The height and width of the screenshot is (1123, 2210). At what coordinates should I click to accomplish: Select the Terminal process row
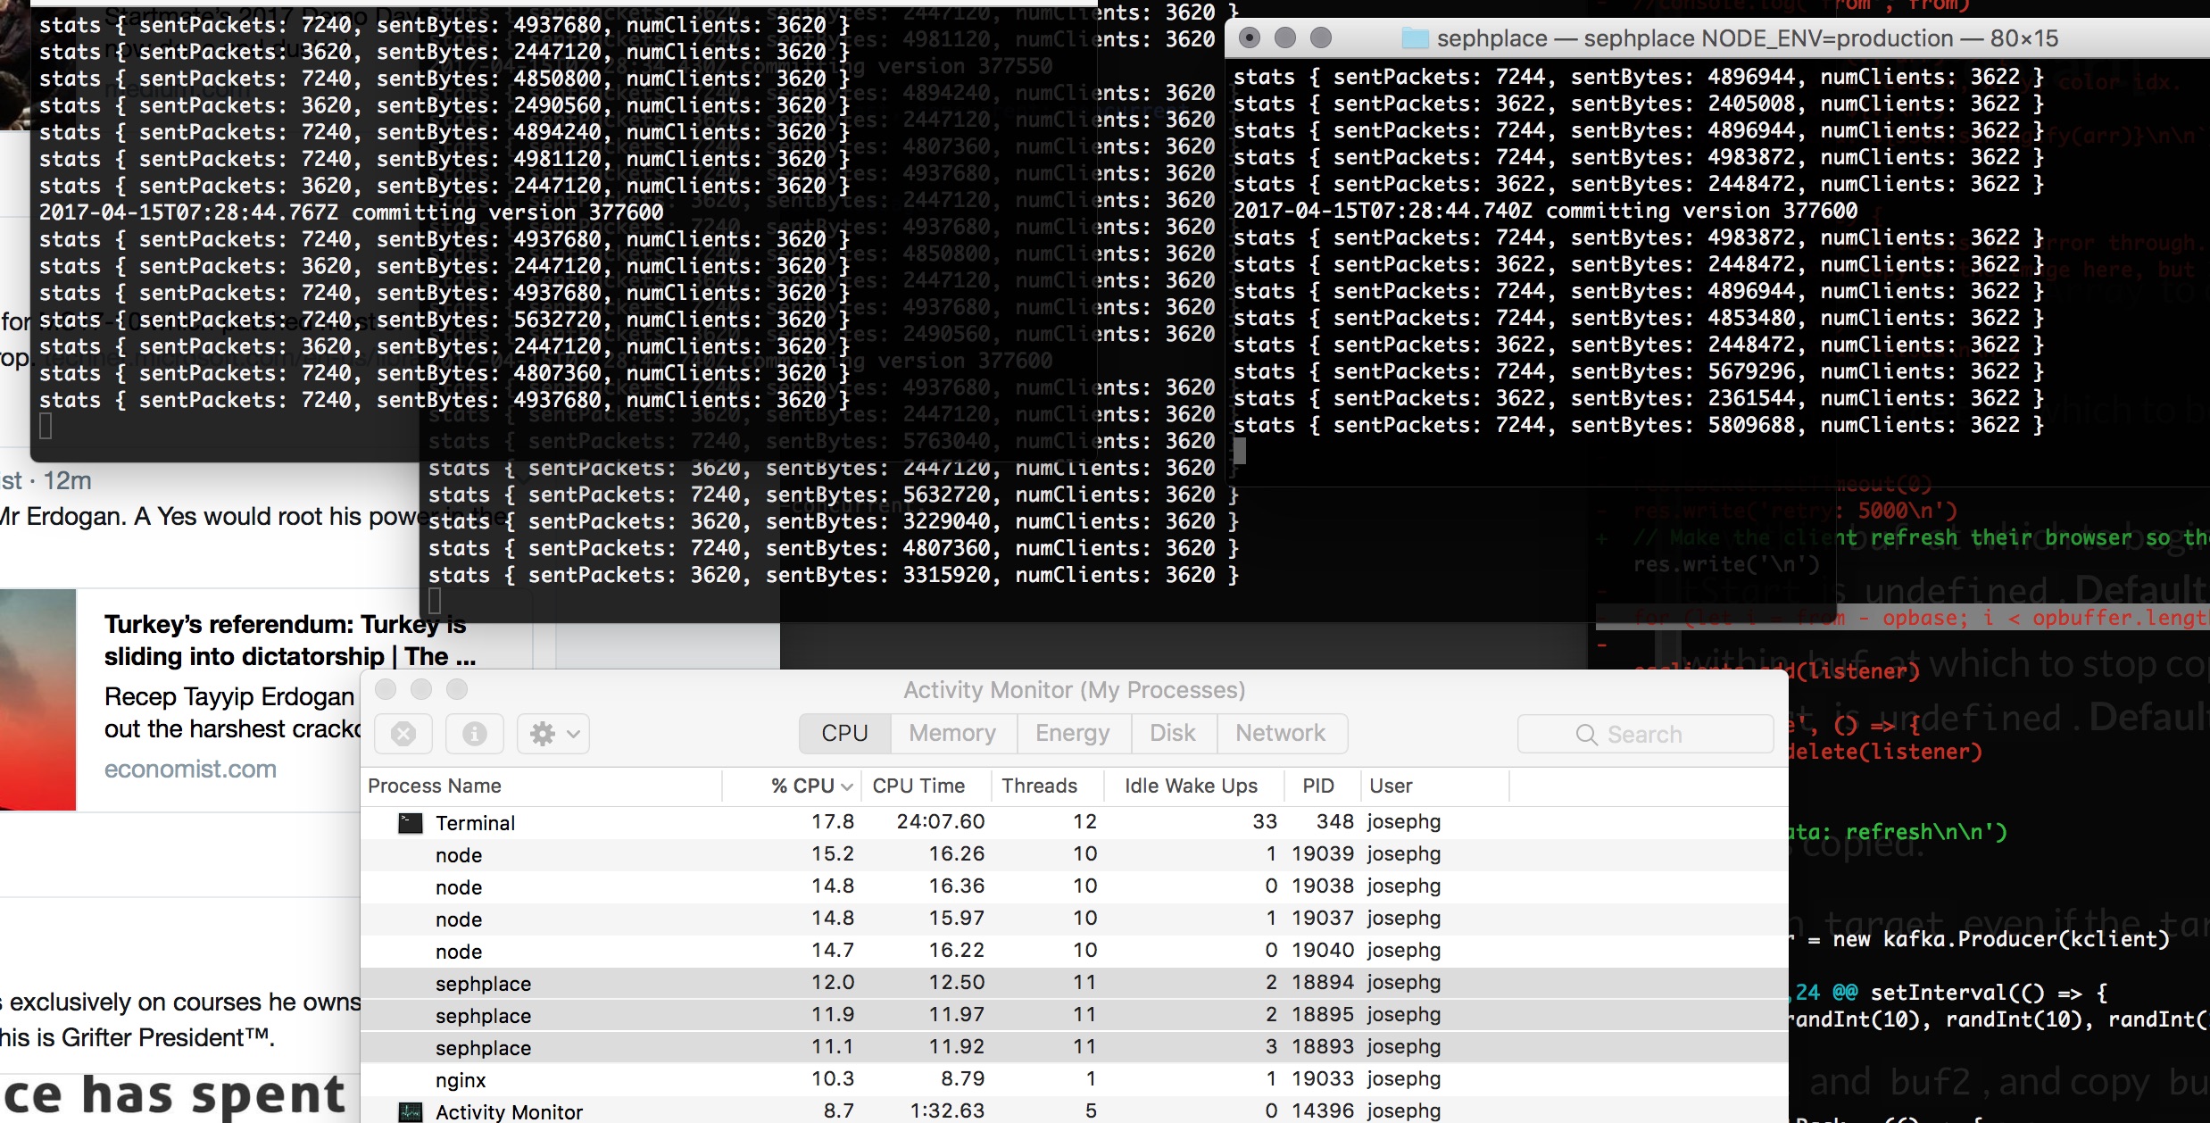point(1075,822)
